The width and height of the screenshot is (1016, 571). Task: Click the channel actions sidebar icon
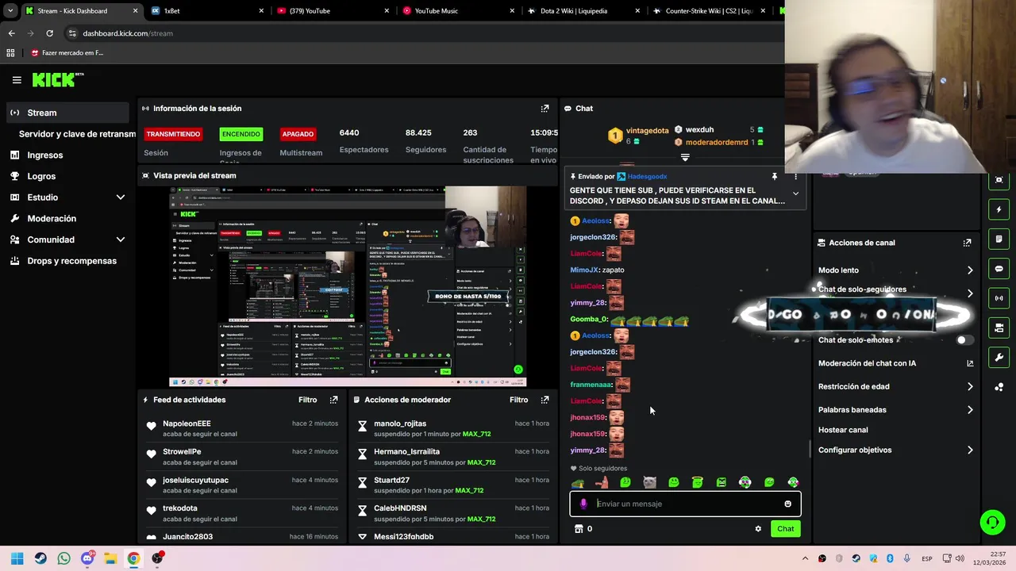pos(999,328)
